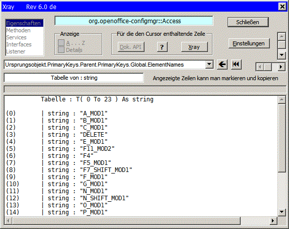Click the rewind-to-origin object button
This screenshot has height=229, width=289.
(236, 65)
